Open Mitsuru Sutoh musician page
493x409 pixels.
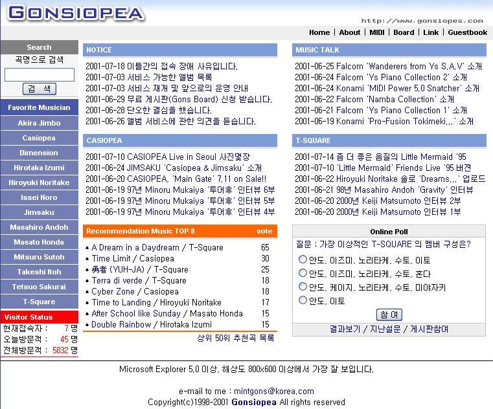(39, 257)
